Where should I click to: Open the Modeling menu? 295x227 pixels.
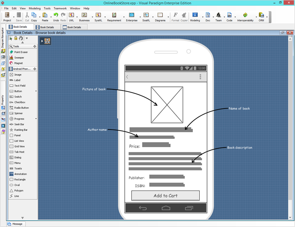click(34, 8)
